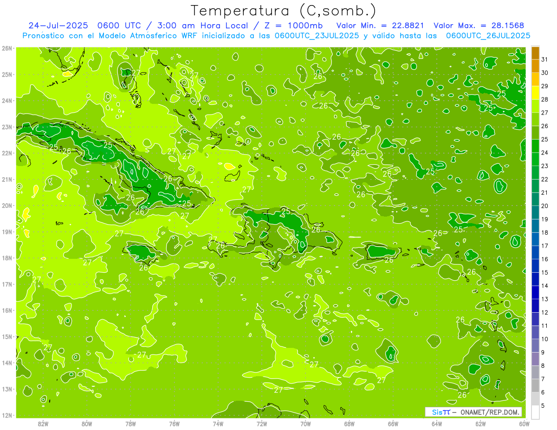The height and width of the screenshot is (430, 557).
Task: Click the color scale label 18
Action: click(x=545, y=232)
